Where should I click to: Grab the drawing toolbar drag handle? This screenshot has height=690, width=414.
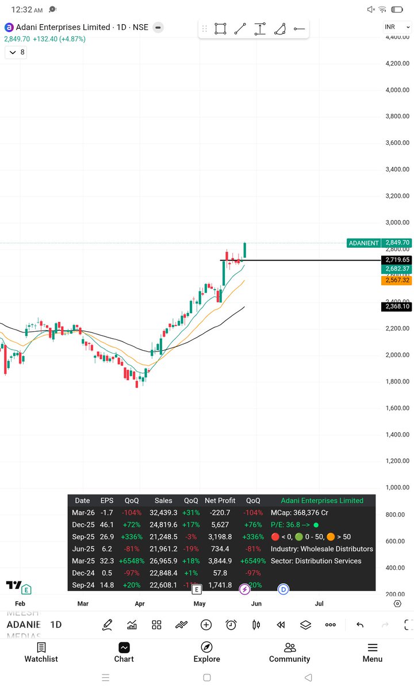click(x=204, y=29)
